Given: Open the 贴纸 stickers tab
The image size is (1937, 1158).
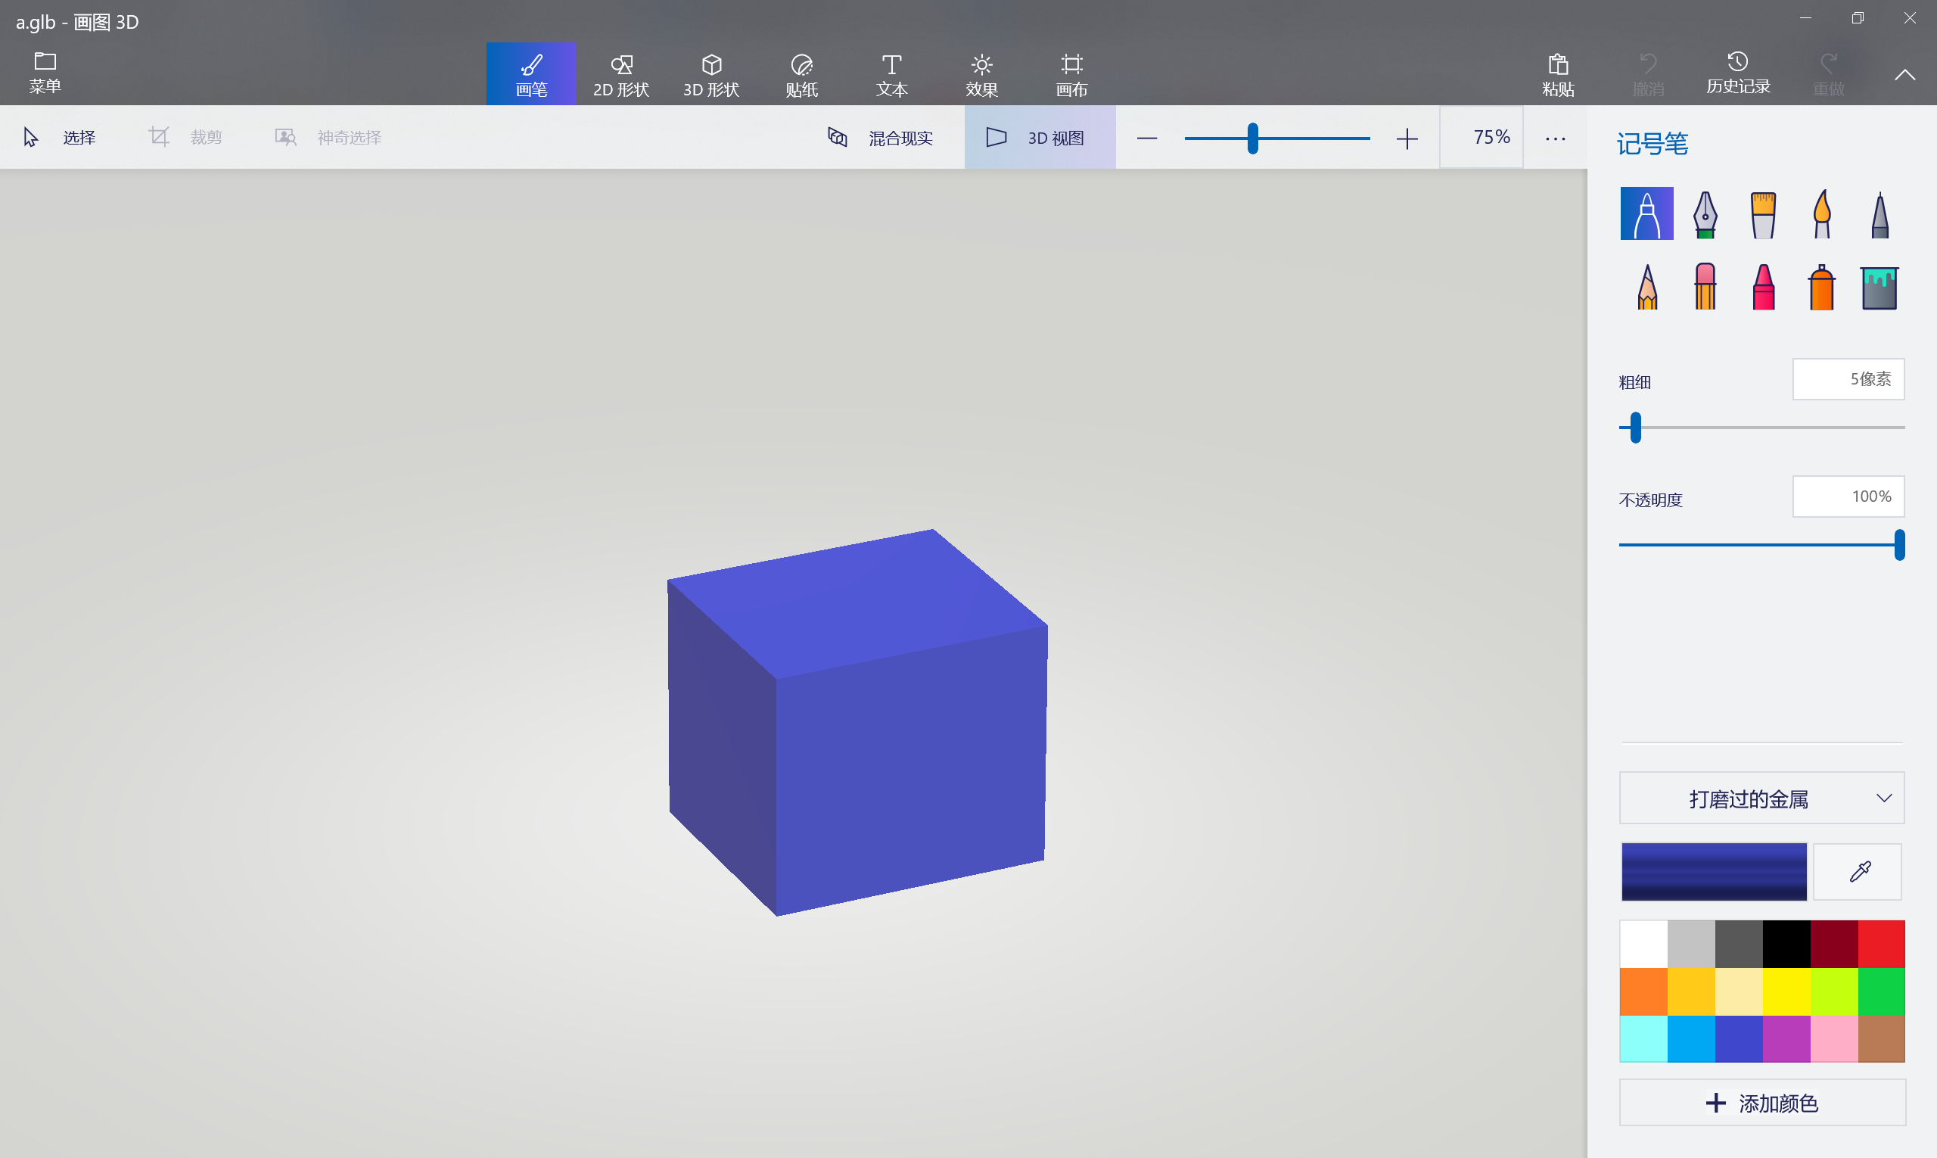Looking at the screenshot, I should pyautogui.click(x=801, y=75).
